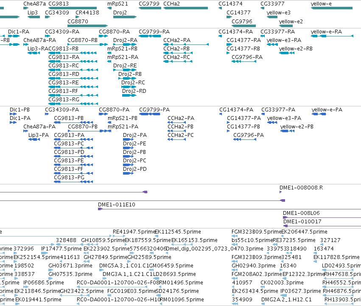
Task: Click the CG14374 gene label
Action: [x=230, y=4]
